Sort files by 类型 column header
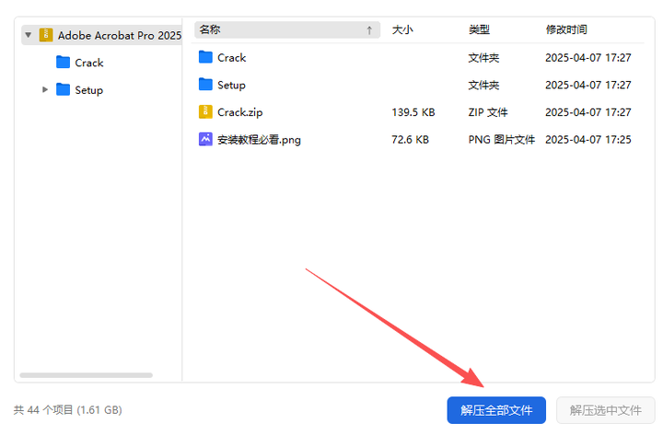This screenshot has width=663, height=435. [479, 30]
